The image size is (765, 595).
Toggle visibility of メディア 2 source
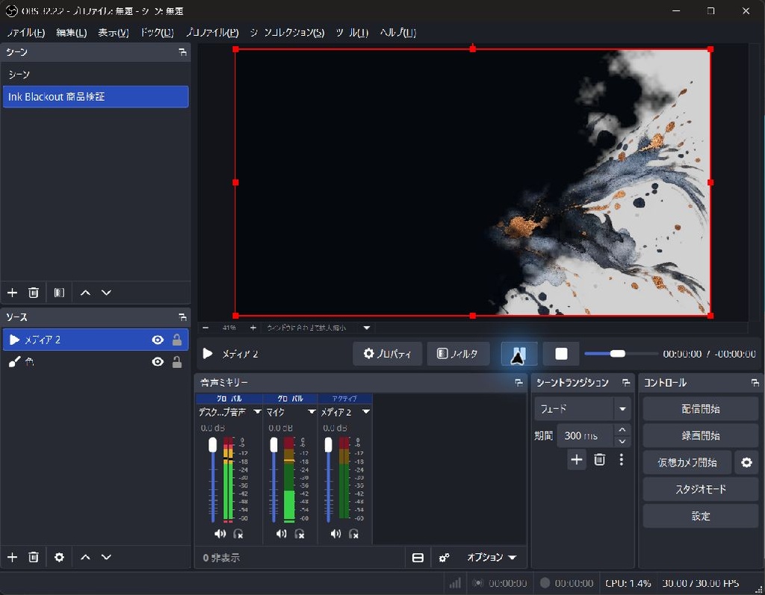158,340
